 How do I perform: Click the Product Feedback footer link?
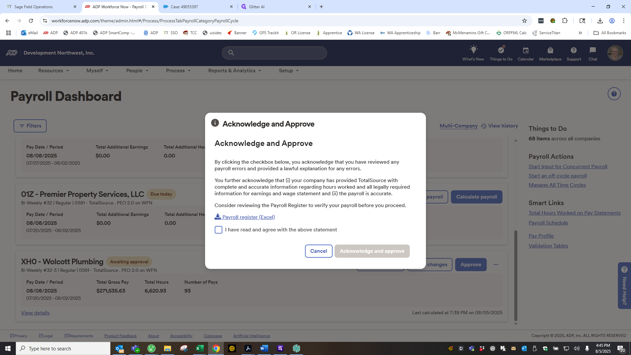pyautogui.click(x=120, y=336)
